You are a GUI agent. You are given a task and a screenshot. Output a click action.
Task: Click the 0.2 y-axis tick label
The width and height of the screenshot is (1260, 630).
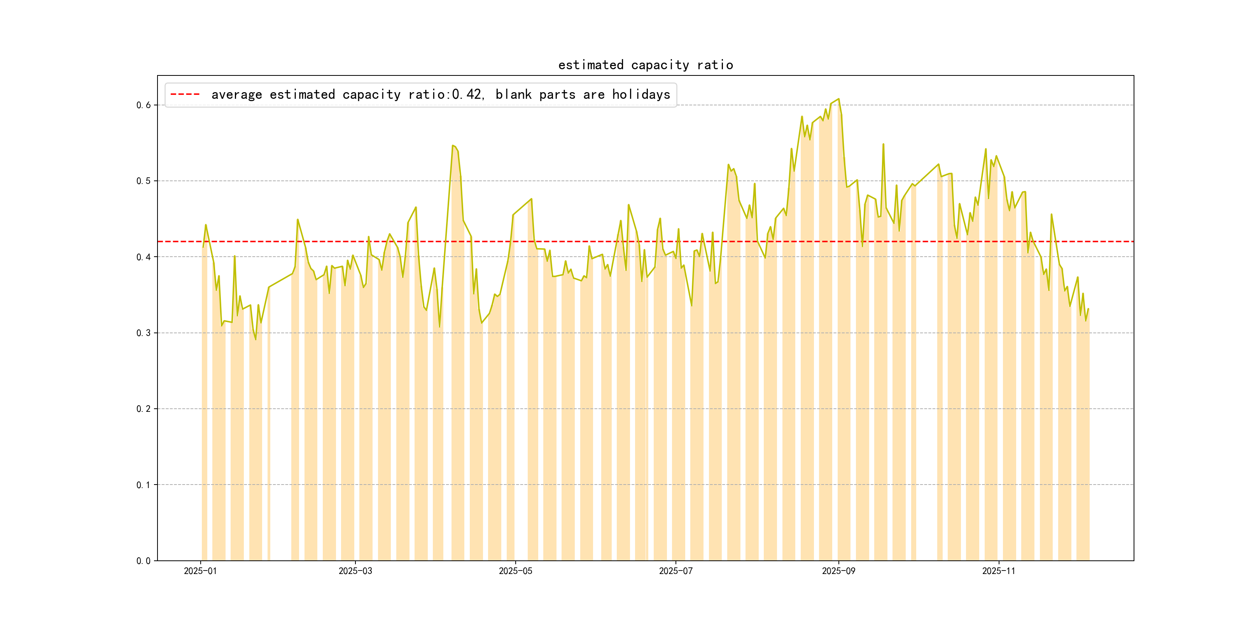point(143,409)
